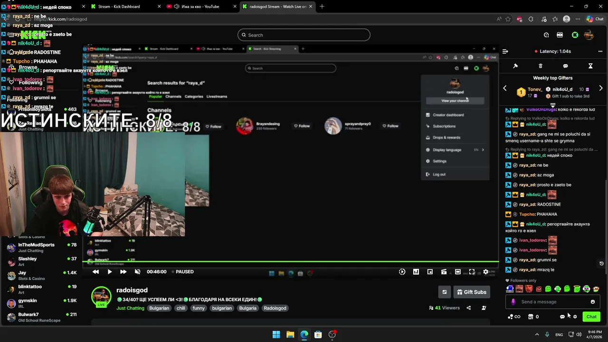Open the stream stats bars icon
This screenshot has width=608, height=342.
[x=416, y=272]
